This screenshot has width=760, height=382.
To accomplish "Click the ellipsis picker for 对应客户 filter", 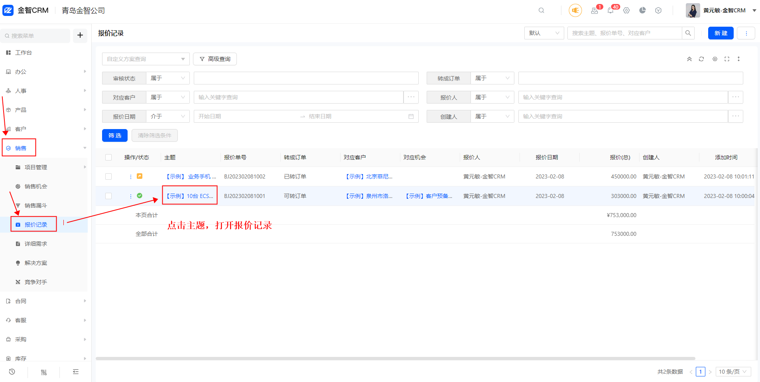I will point(411,97).
